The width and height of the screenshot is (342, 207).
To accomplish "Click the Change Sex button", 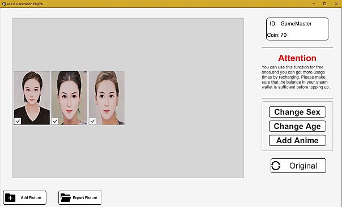I will coord(297,112).
